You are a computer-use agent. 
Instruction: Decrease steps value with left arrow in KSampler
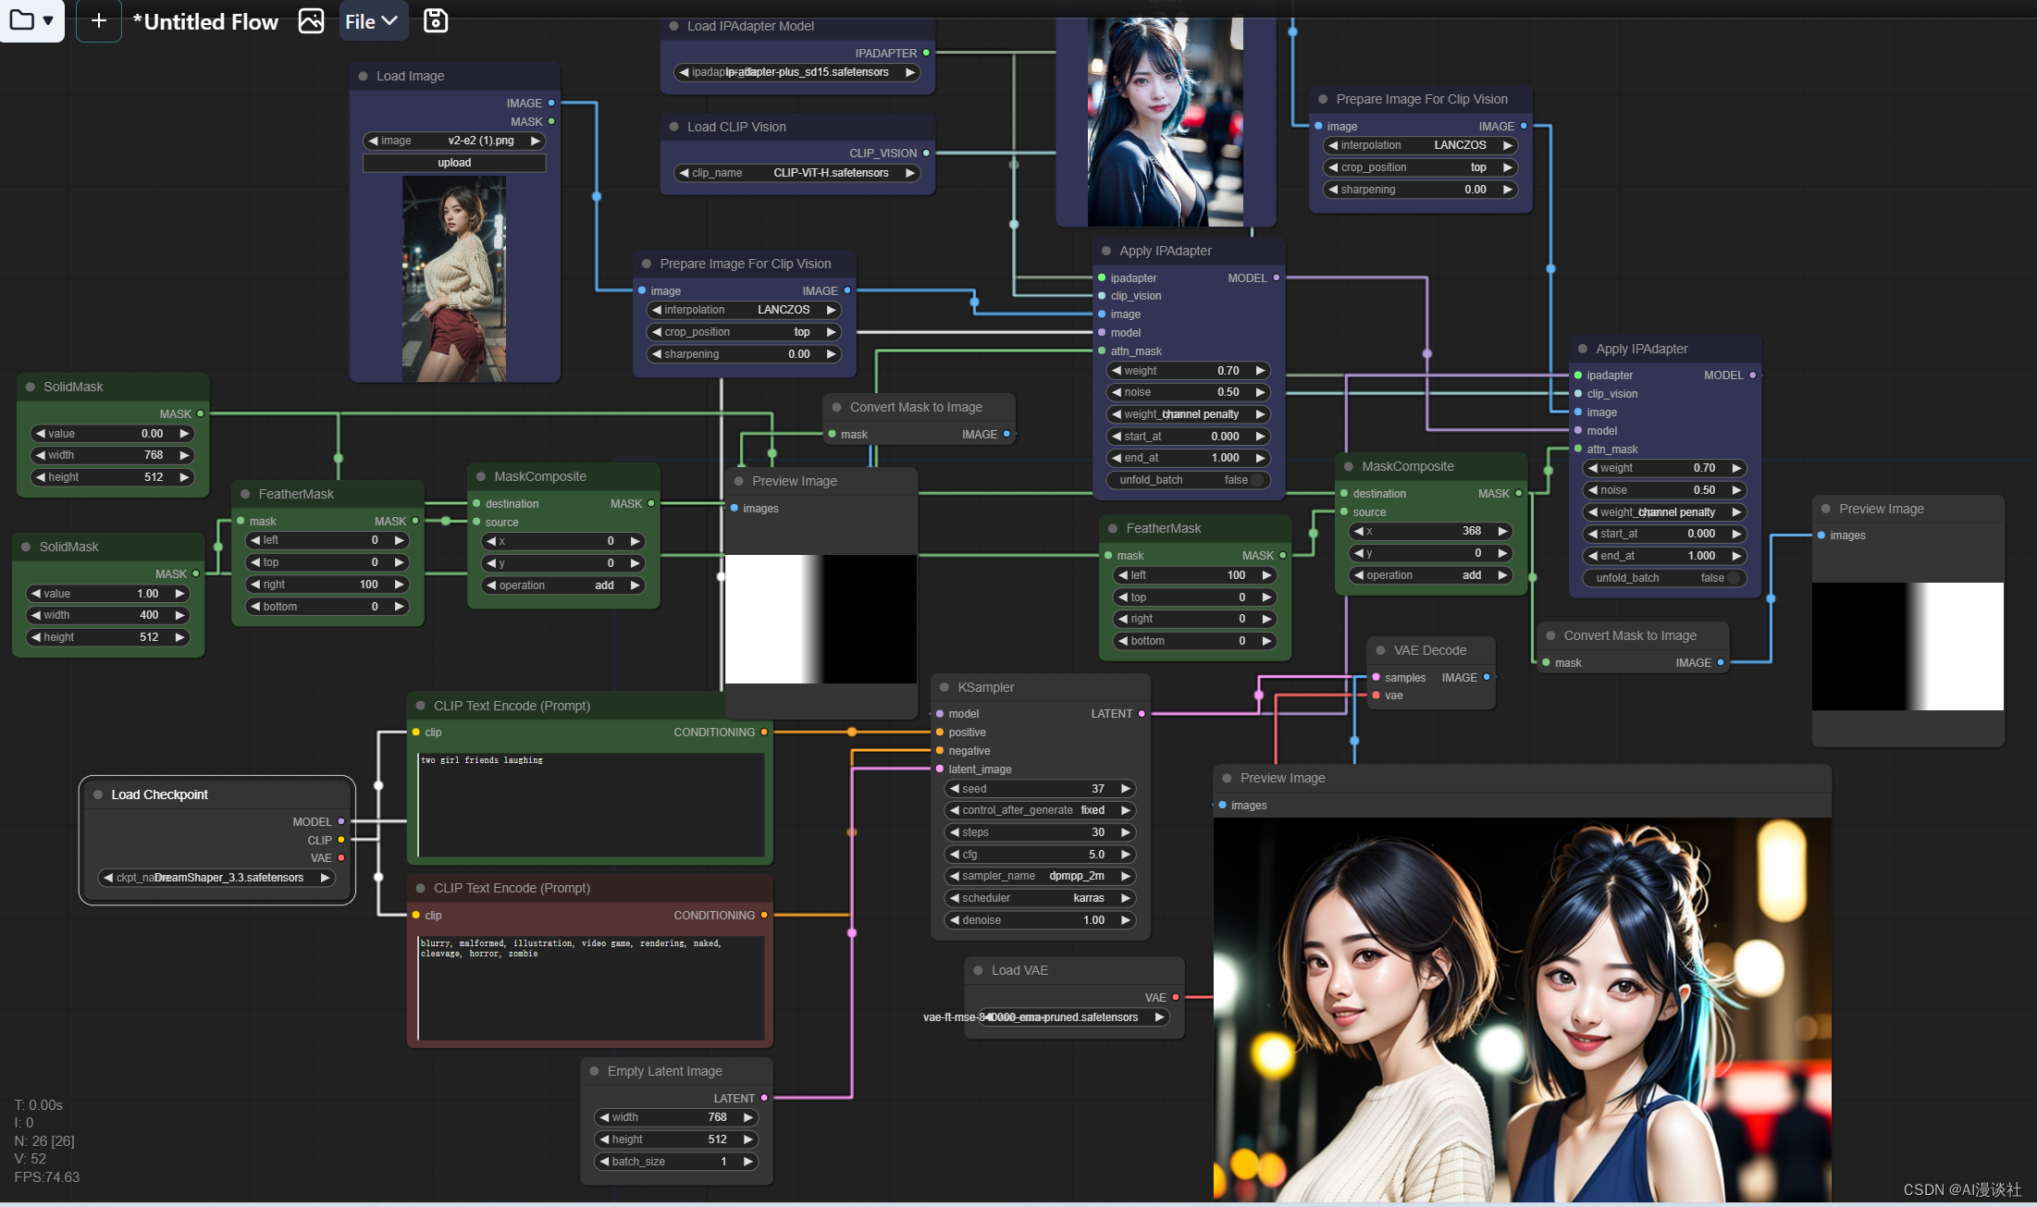point(954,832)
